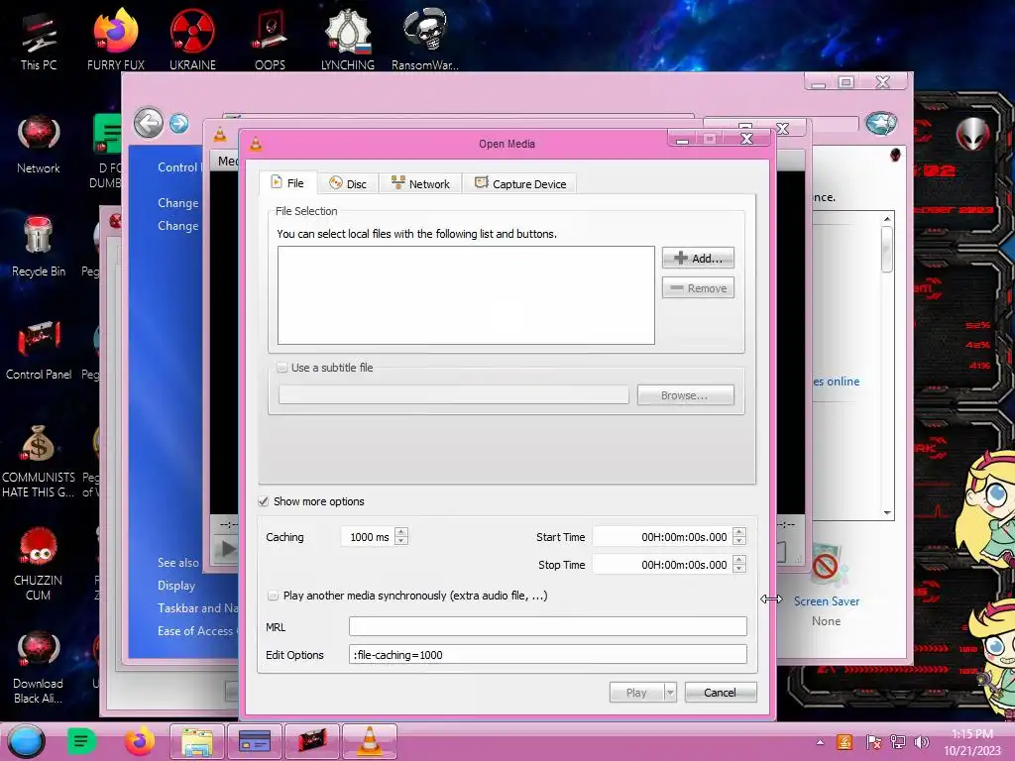The height and width of the screenshot is (761, 1015).
Task: Open the Network tab in Open Media
Action: pos(420,183)
